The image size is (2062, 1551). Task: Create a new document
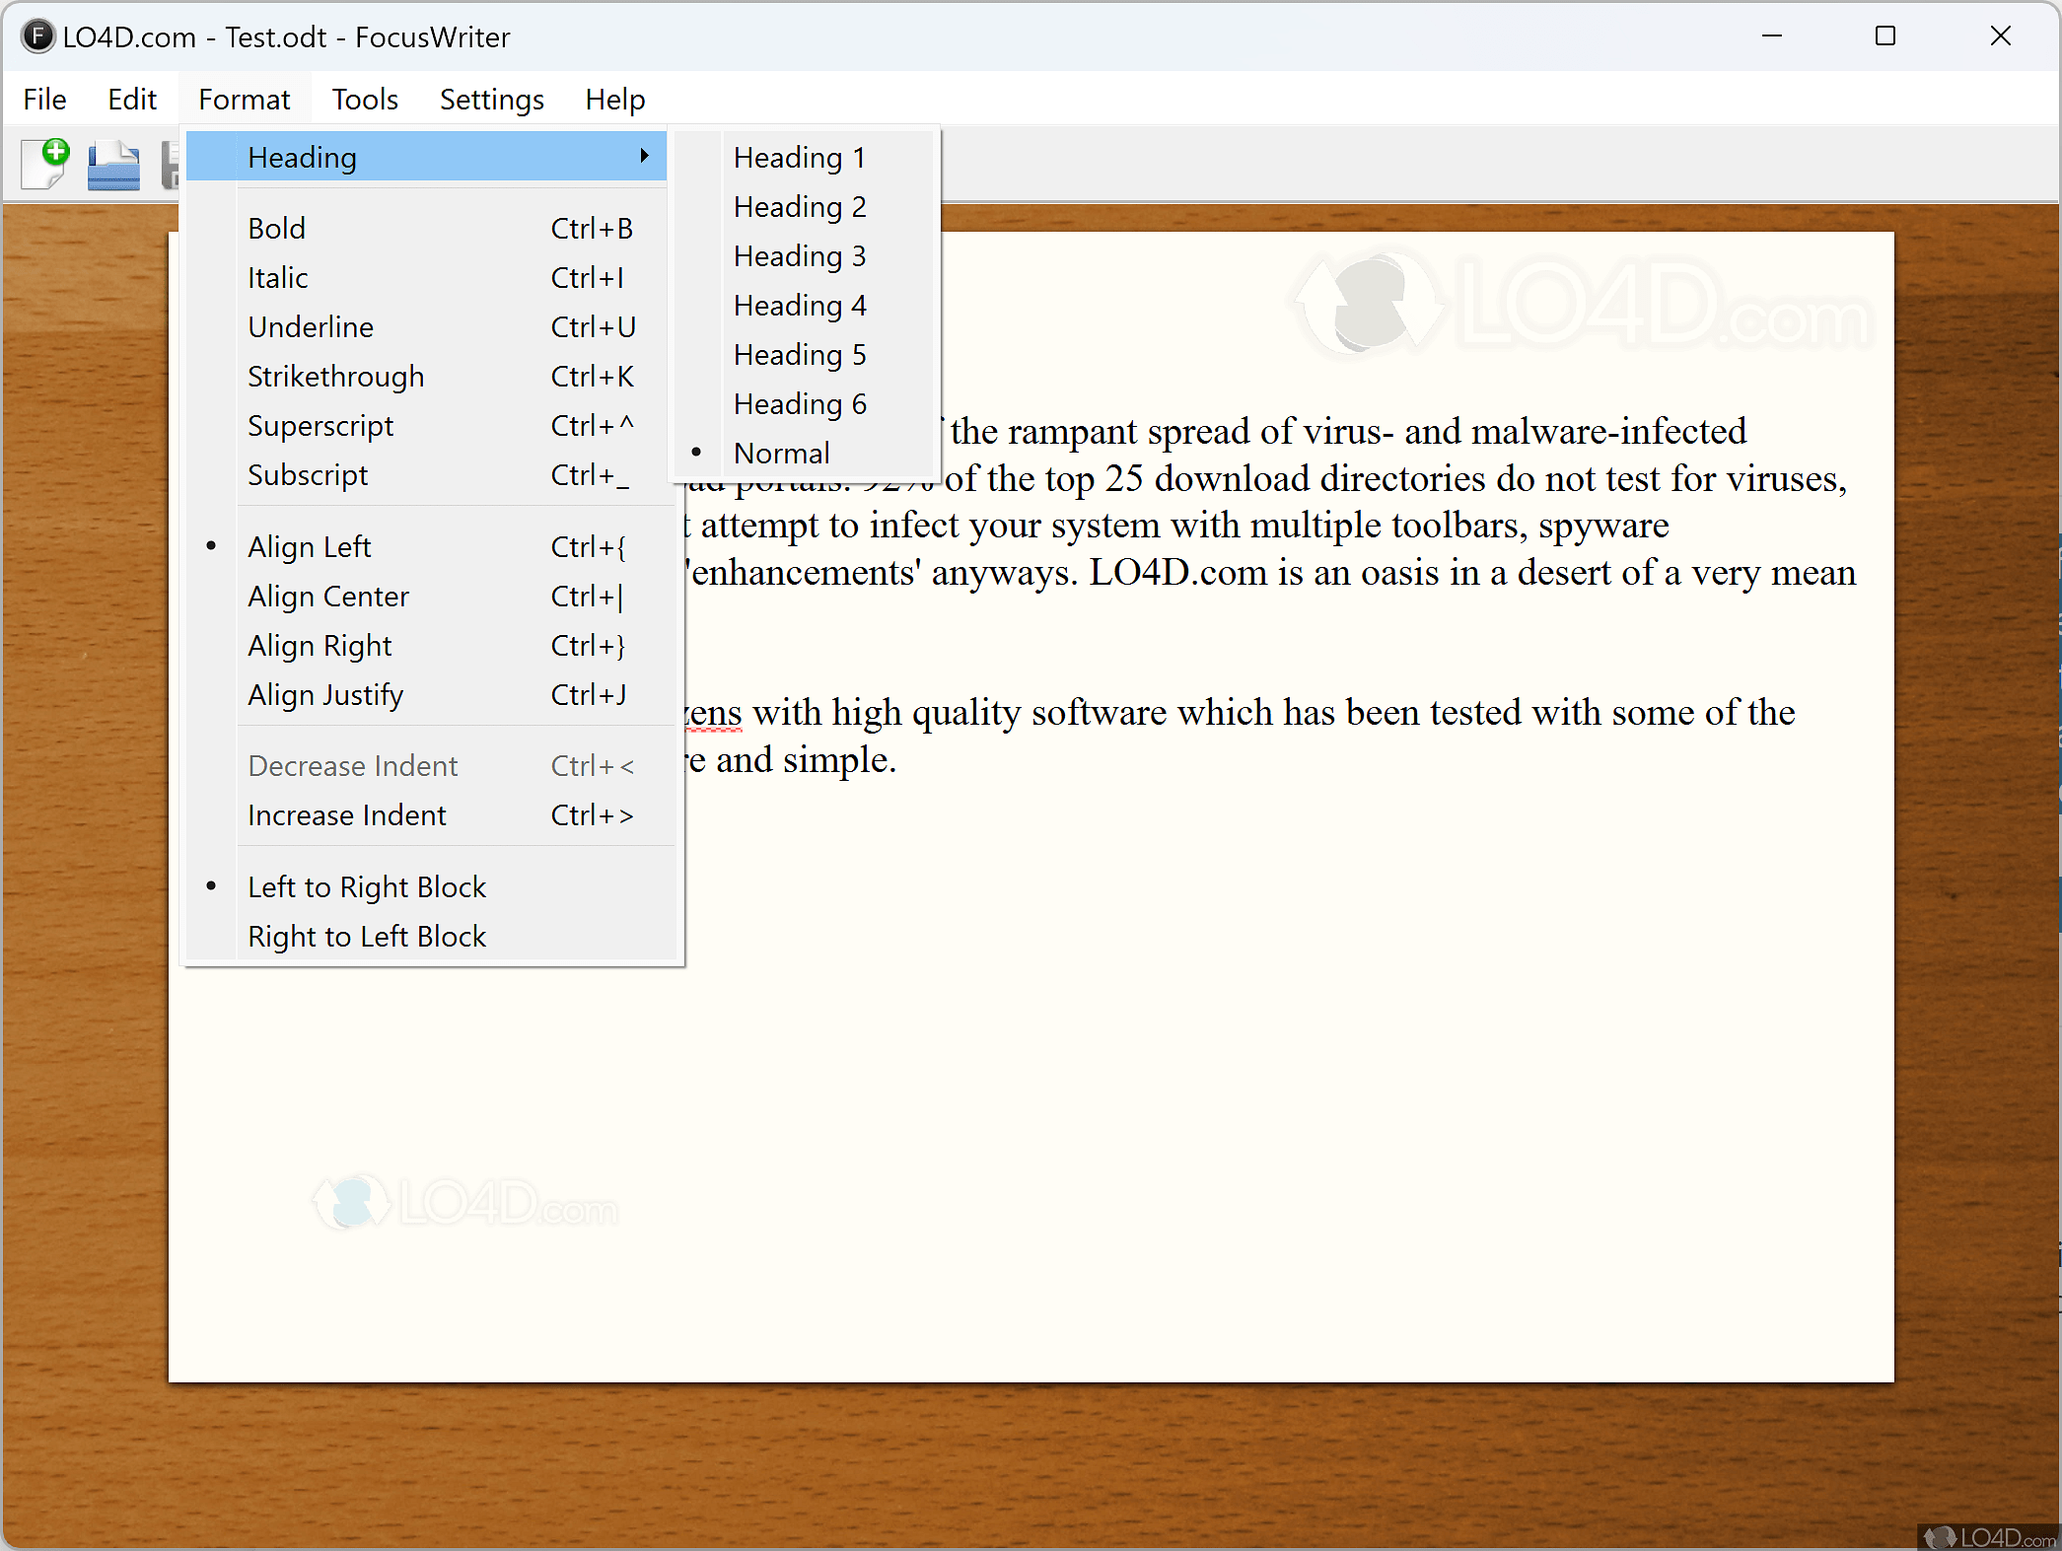click(x=44, y=164)
